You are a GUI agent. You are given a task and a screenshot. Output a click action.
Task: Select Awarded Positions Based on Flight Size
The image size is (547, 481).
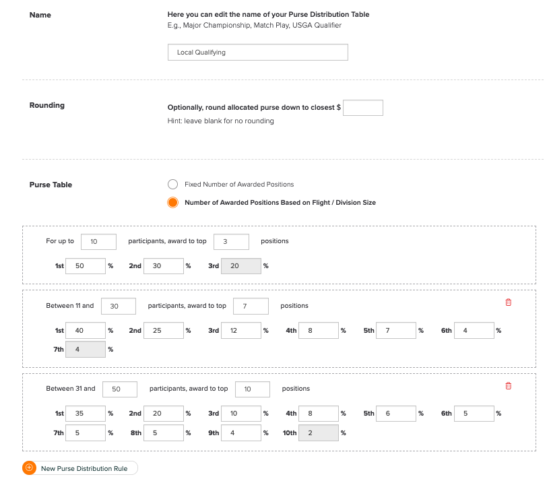[x=172, y=202]
